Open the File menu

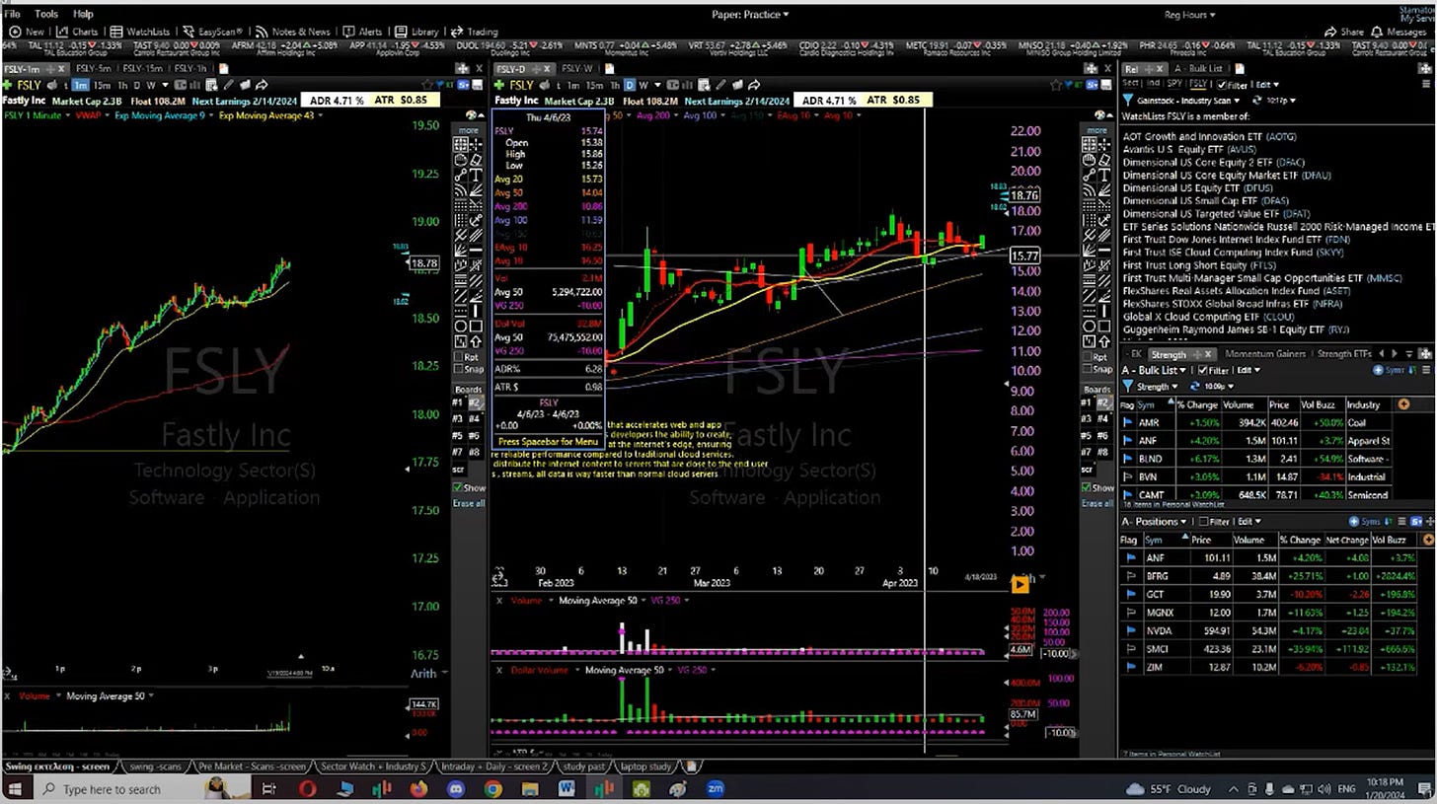14,14
